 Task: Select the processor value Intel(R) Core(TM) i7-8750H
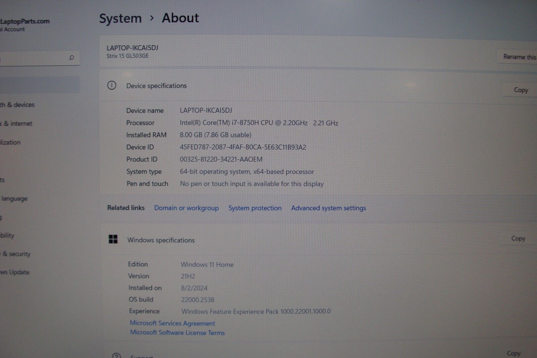click(x=259, y=123)
